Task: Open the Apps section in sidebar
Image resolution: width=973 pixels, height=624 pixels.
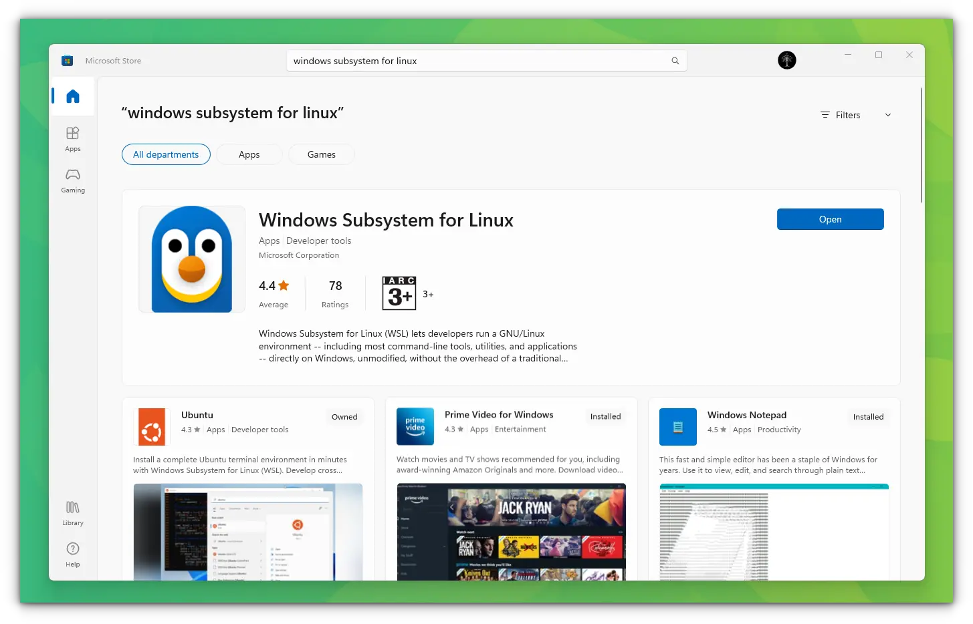Action: point(73,139)
